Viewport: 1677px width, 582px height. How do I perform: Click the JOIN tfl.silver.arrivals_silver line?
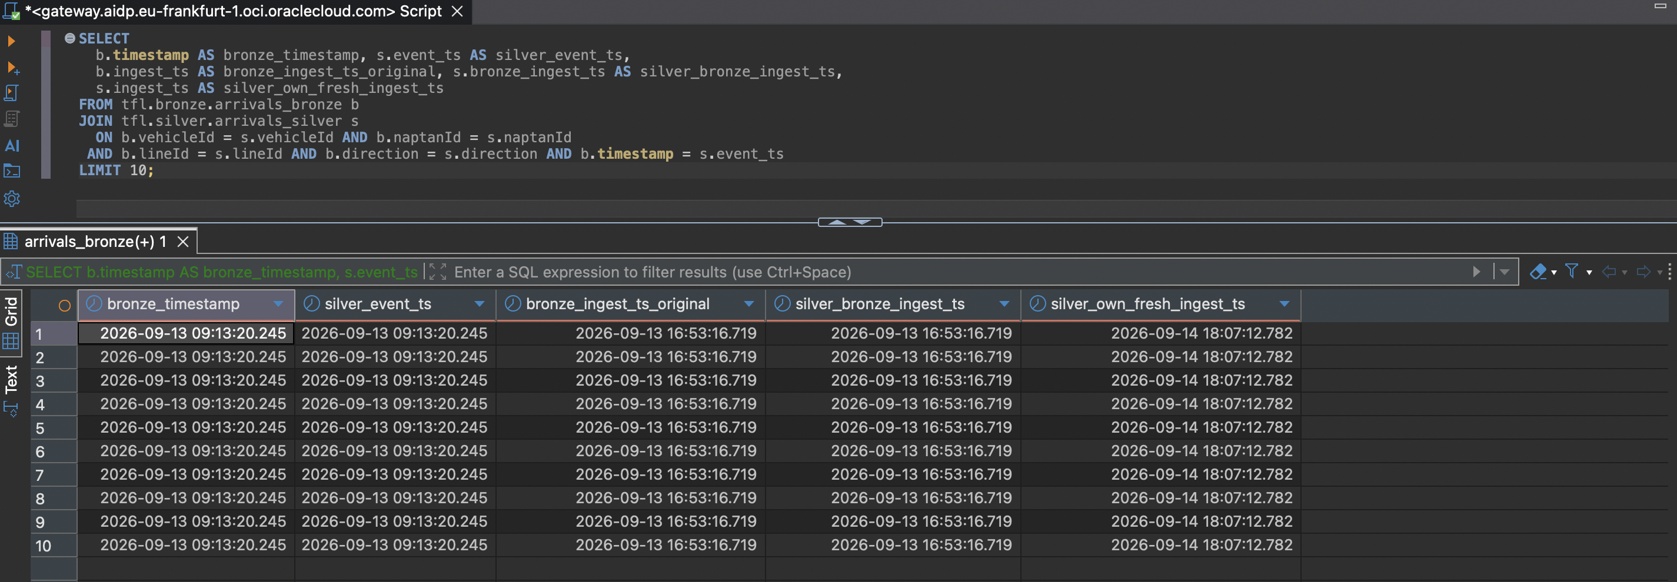[x=219, y=121]
